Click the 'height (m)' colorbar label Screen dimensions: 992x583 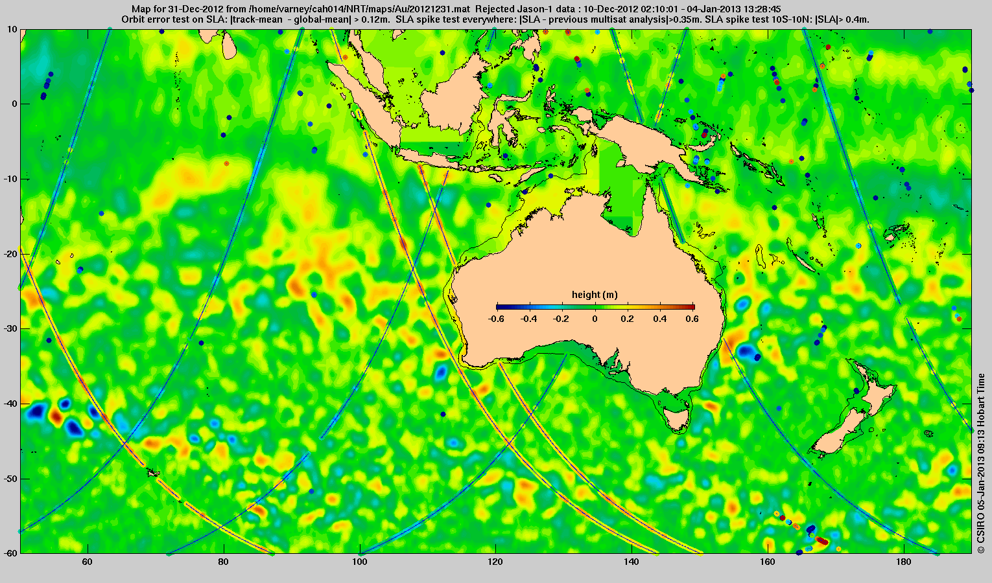click(595, 295)
